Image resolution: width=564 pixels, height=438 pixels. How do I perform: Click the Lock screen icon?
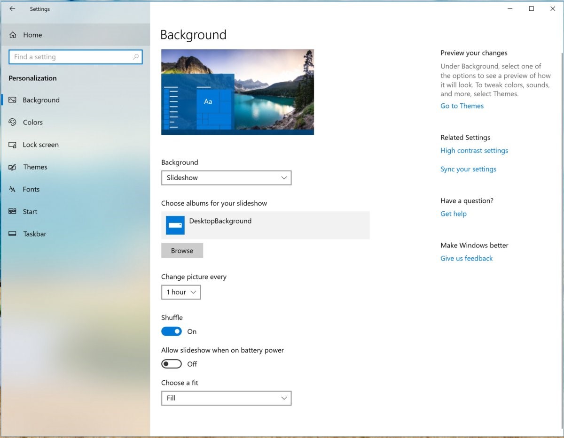(x=13, y=145)
